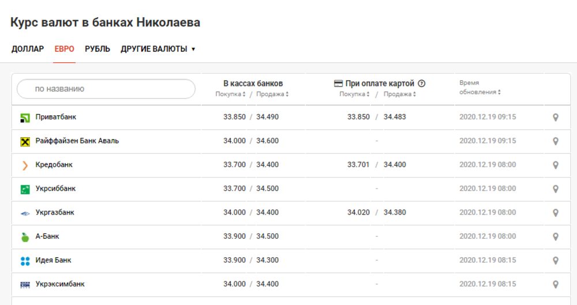Switch to ДОЛЛАР tab
Screen dimensions: 577x305
click(x=28, y=49)
